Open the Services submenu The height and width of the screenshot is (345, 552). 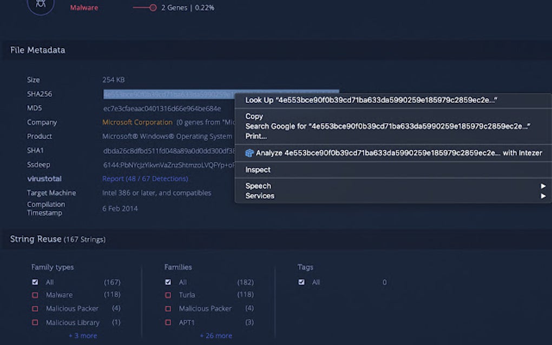[260, 196]
